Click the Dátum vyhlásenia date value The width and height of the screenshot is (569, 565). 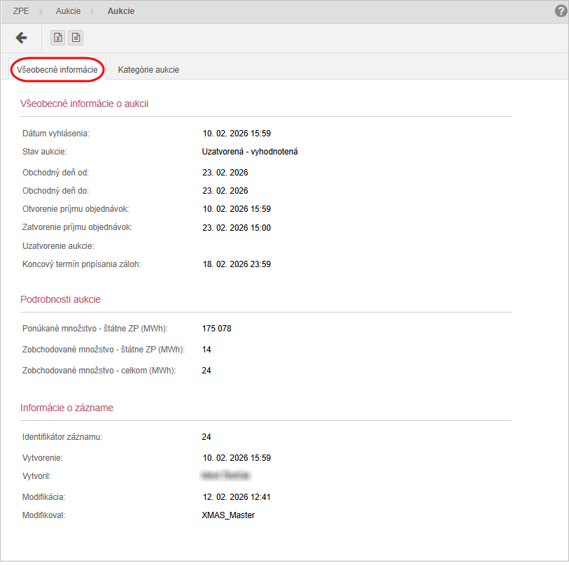[x=237, y=134]
